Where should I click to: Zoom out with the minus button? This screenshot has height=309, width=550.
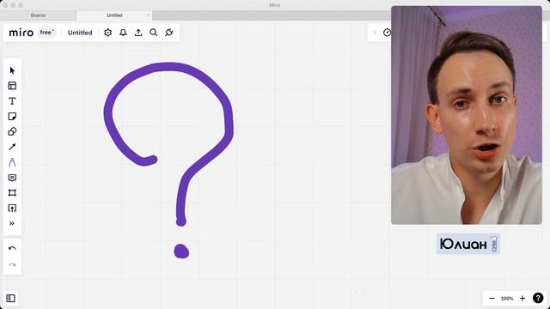point(492,298)
